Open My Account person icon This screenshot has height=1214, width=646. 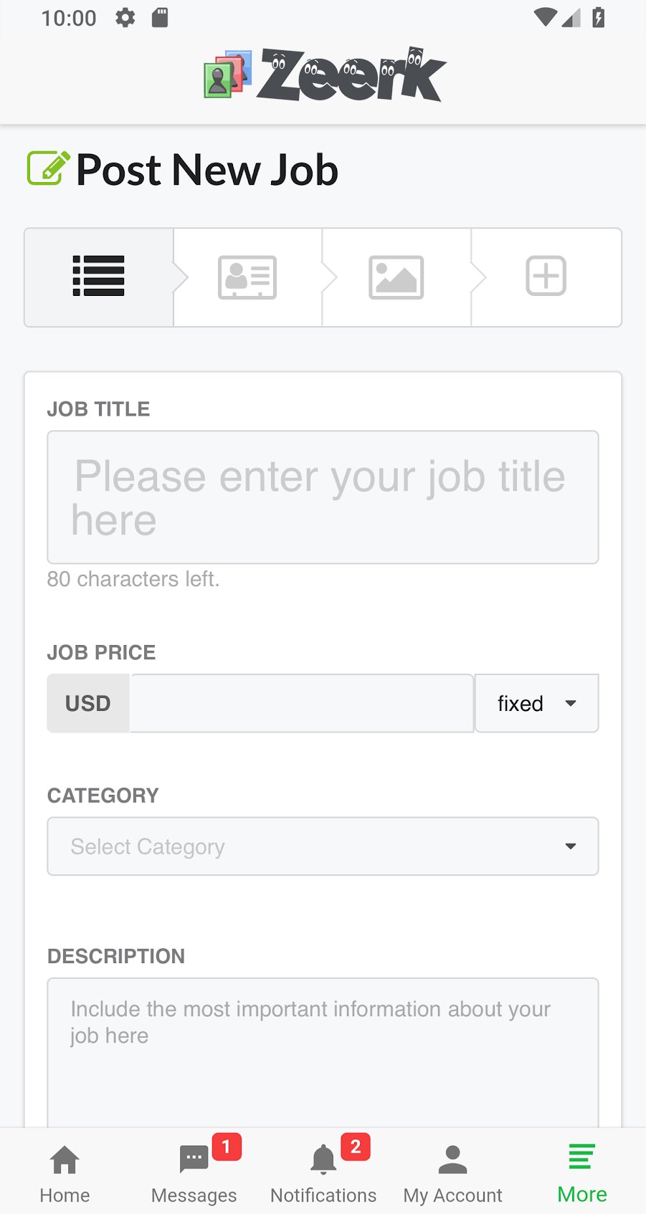(x=452, y=1160)
